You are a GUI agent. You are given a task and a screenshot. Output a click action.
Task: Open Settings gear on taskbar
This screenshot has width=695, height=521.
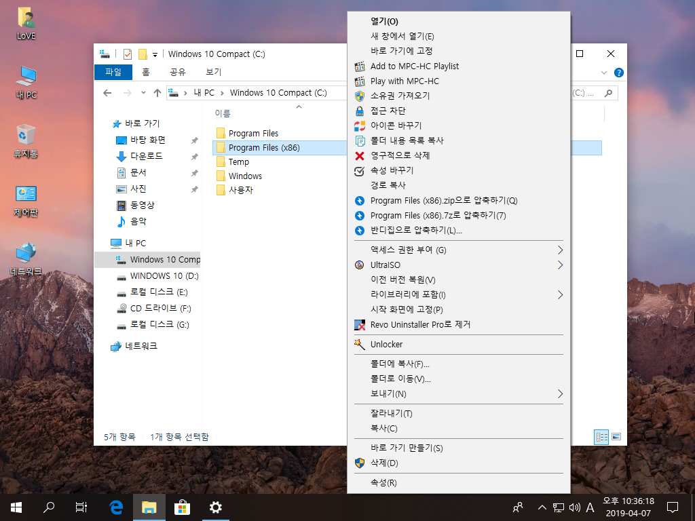click(x=215, y=507)
